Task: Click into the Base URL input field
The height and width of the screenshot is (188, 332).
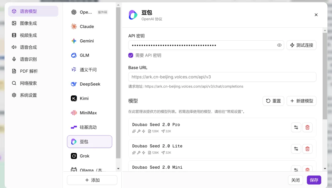Action: coord(222,77)
